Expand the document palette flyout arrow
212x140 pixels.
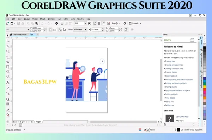12,125
